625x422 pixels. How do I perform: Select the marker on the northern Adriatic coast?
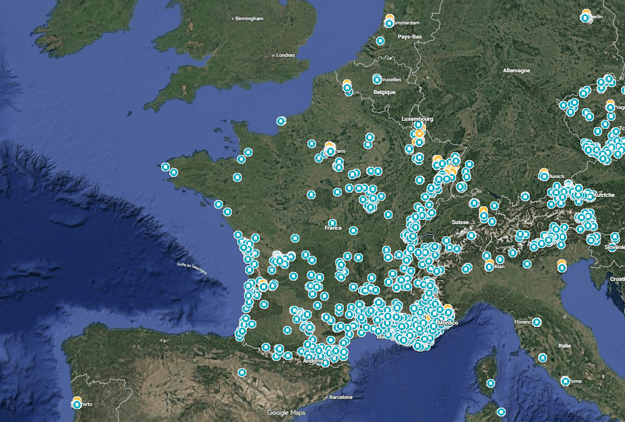[x=561, y=267]
